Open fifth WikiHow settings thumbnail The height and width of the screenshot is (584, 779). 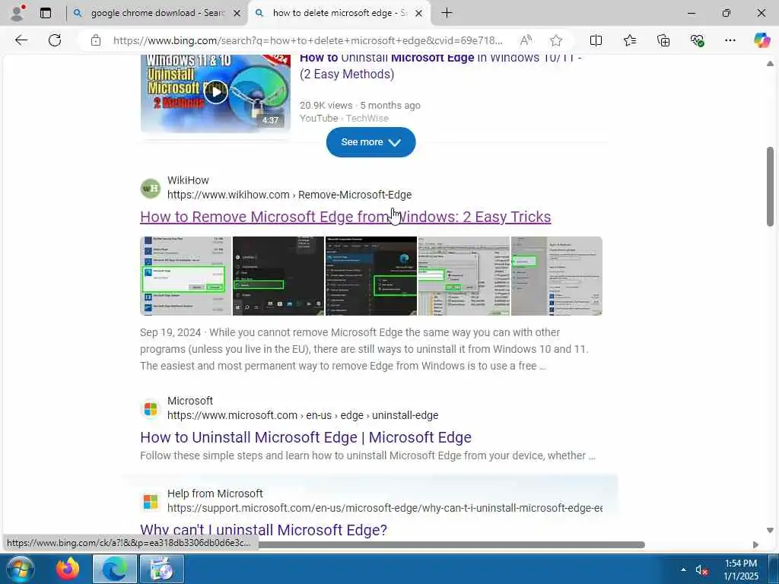[x=556, y=275]
